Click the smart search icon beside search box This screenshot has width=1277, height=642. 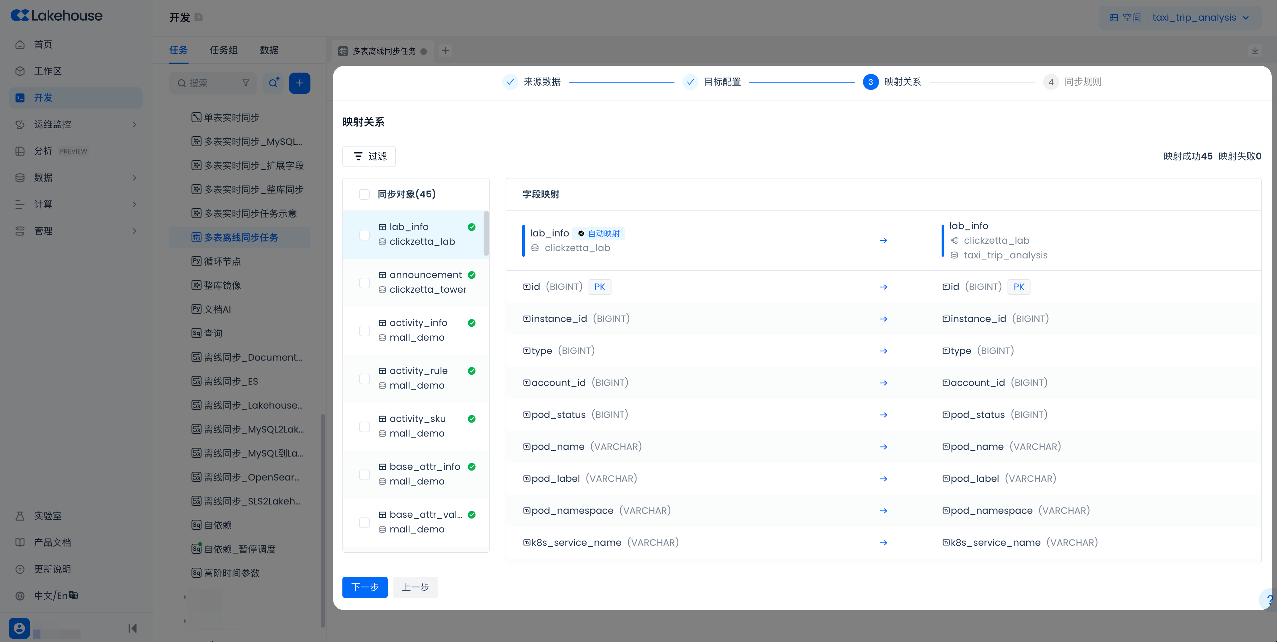(x=273, y=83)
